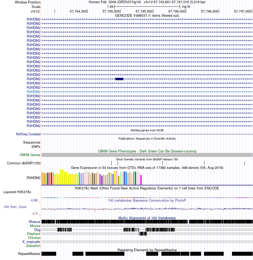
Task: Click the 57,744,500 coordinate on the ruler
Action: coord(78,11)
